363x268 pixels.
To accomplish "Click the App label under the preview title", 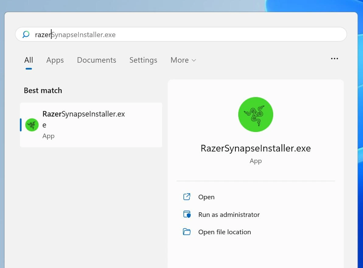I will [x=256, y=161].
